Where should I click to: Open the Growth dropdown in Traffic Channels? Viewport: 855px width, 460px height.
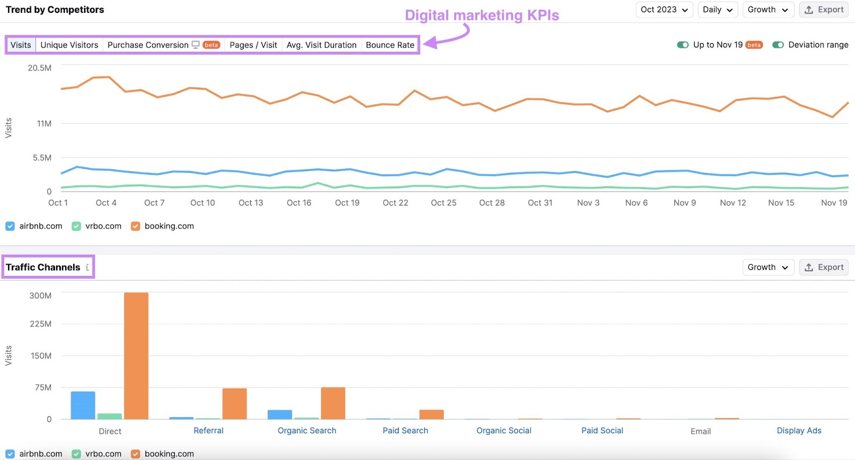pos(768,267)
